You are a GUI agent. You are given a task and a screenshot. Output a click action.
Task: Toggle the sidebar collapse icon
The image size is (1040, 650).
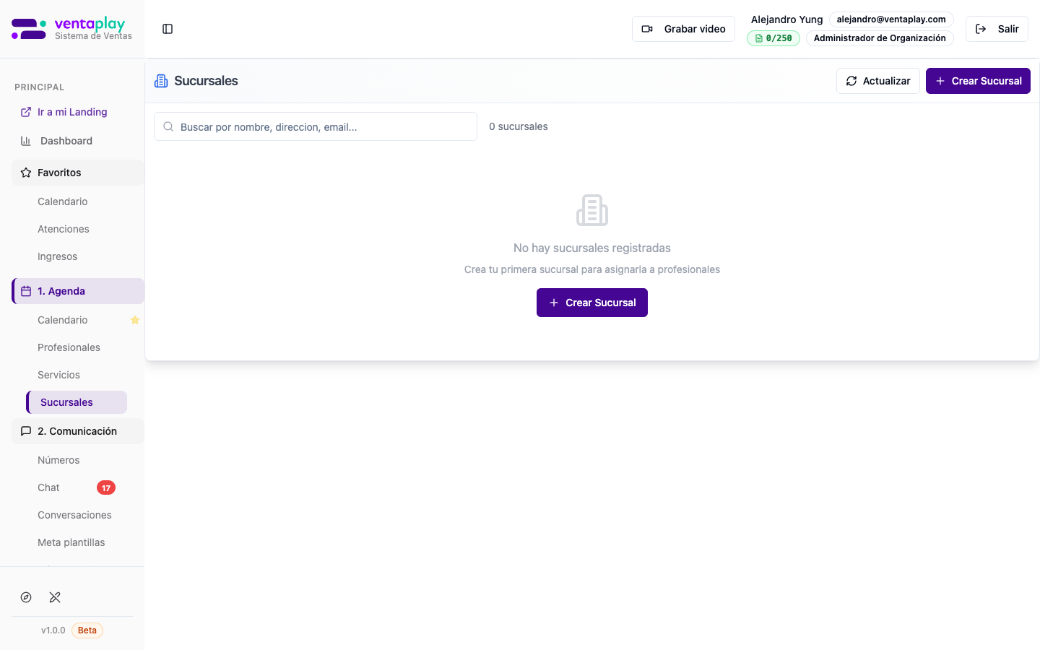point(168,29)
